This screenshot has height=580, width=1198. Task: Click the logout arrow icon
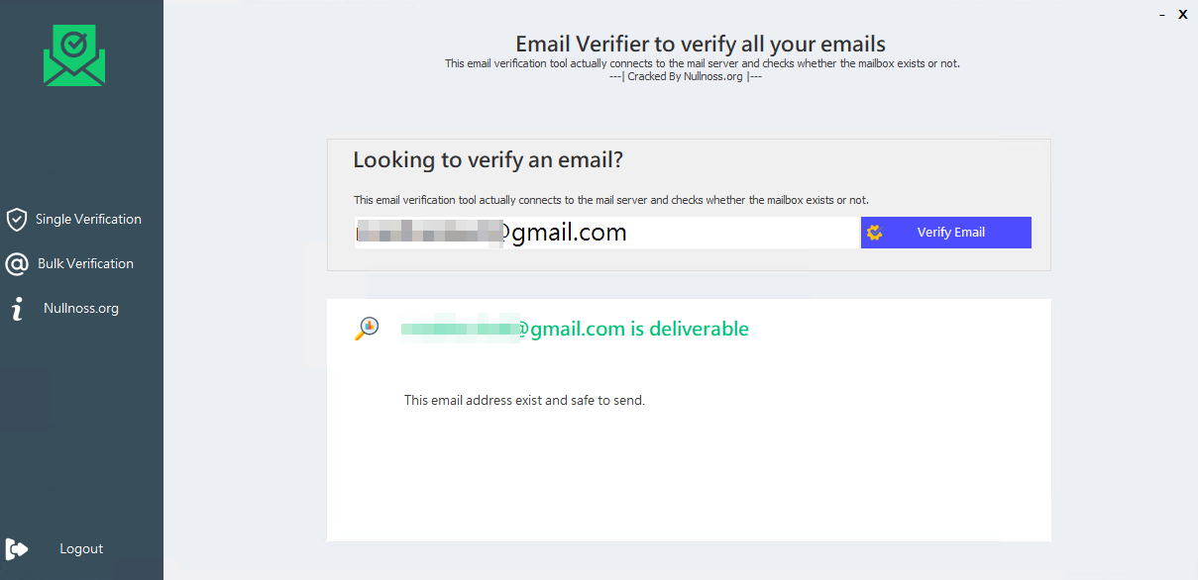(17, 548)
